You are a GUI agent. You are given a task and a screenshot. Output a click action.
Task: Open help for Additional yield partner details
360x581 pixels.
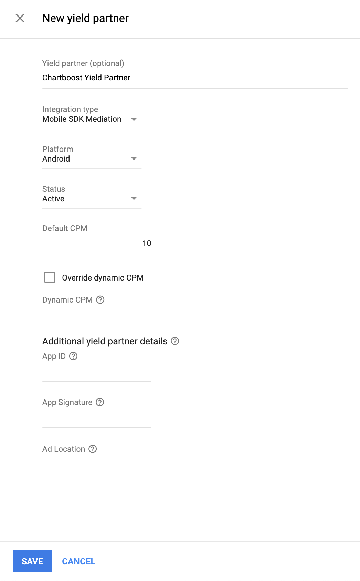(175, 341)
